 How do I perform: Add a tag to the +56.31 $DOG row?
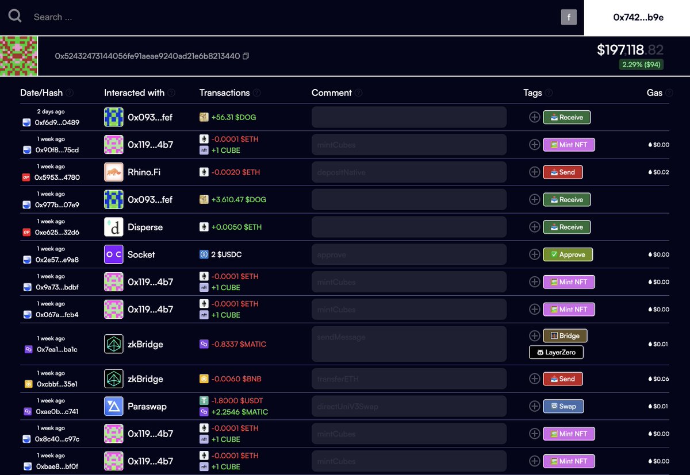[534, 117]
